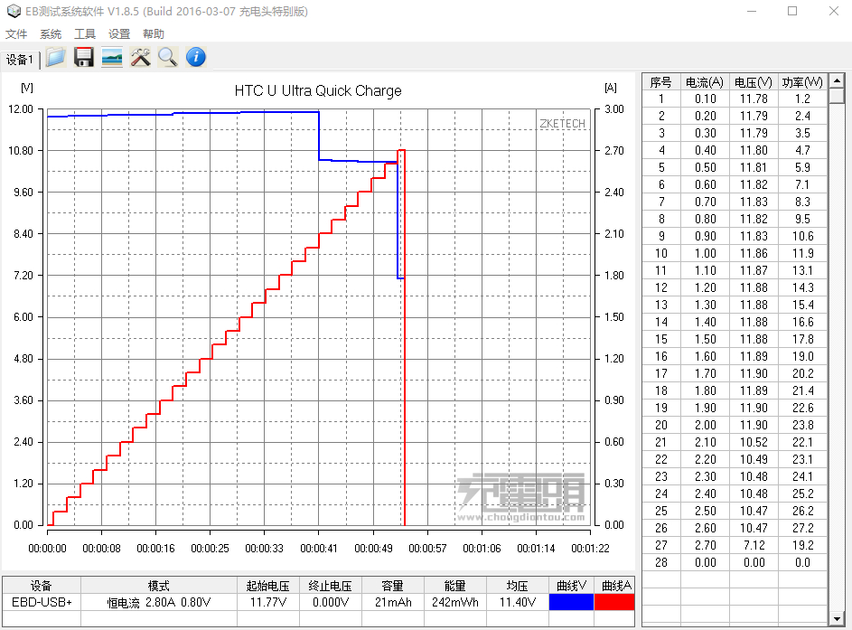Image resolution: width=852 pixels, height=630 pixels.
Task: Click the 终止电压 column header
Action: tap(331, 586)
